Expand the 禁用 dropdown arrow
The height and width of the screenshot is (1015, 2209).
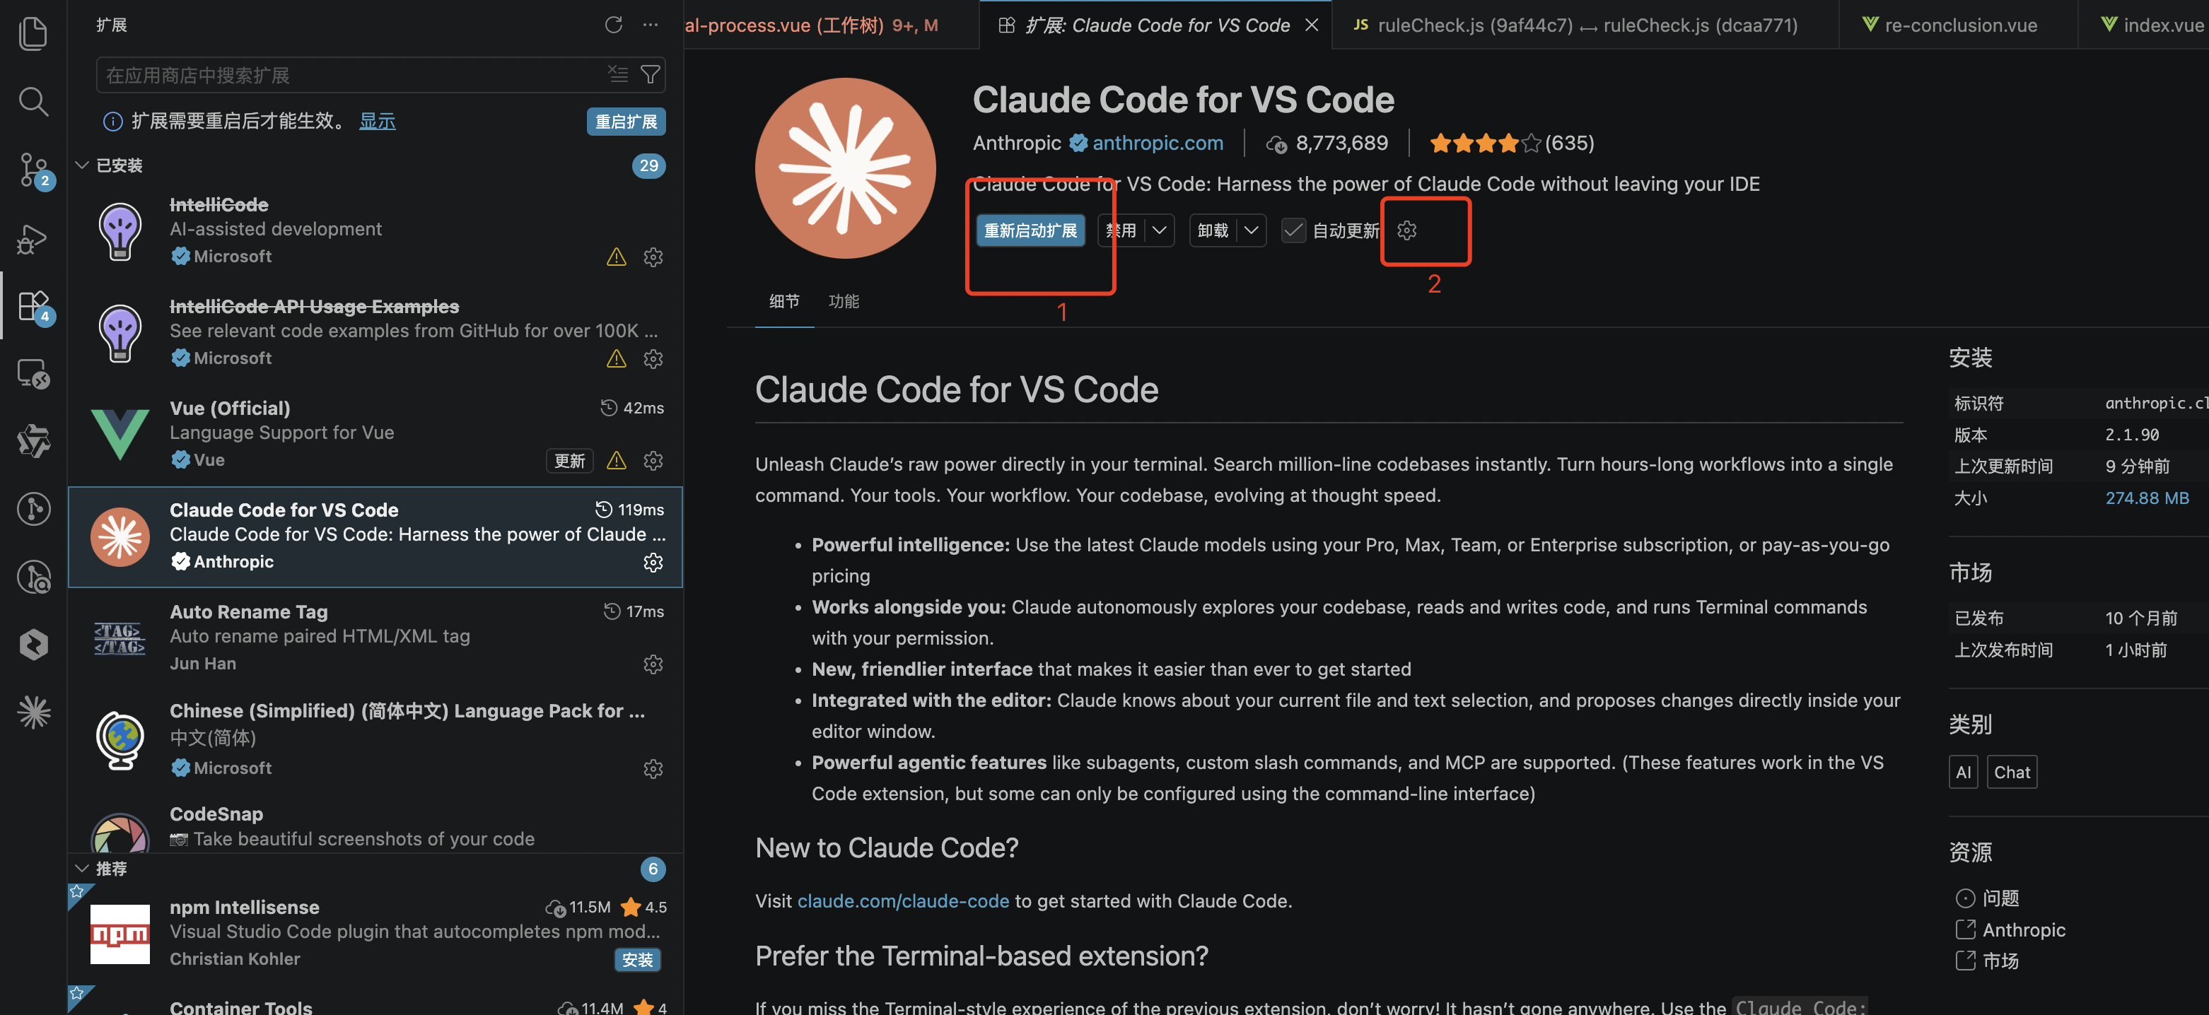point(1158,230)
